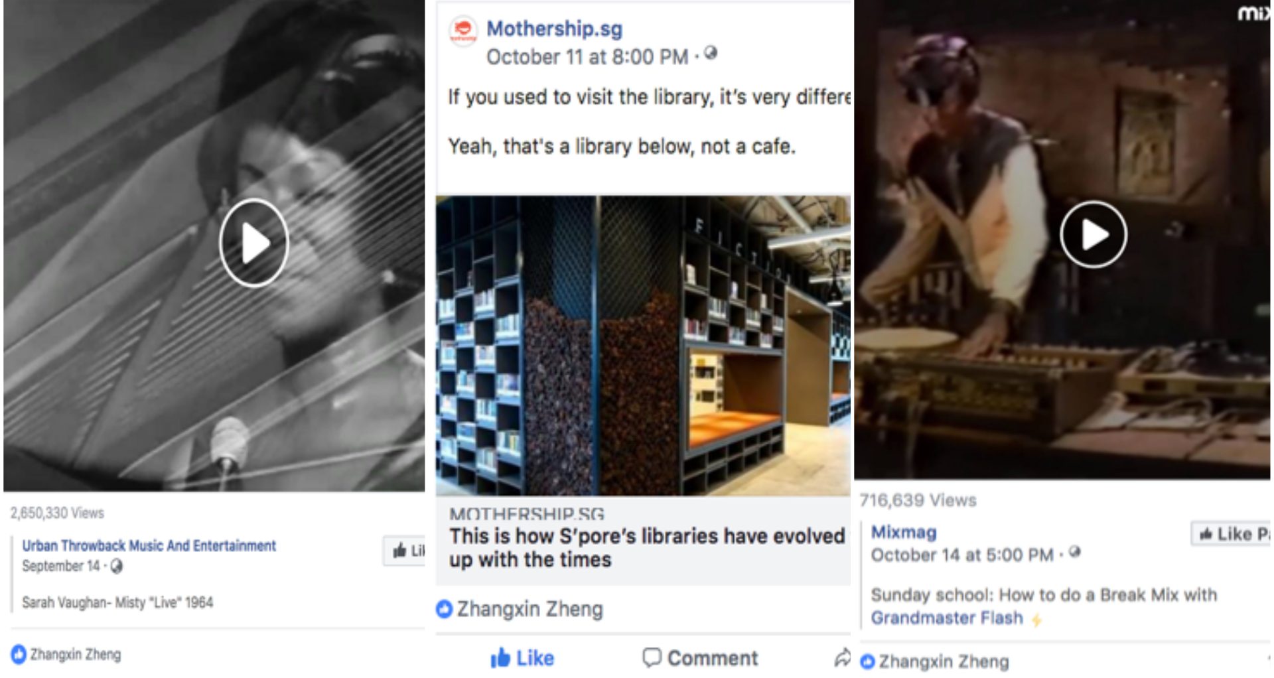Click the globe icon next to September 14
The image size is (1274, 678).
pos(117,567)
